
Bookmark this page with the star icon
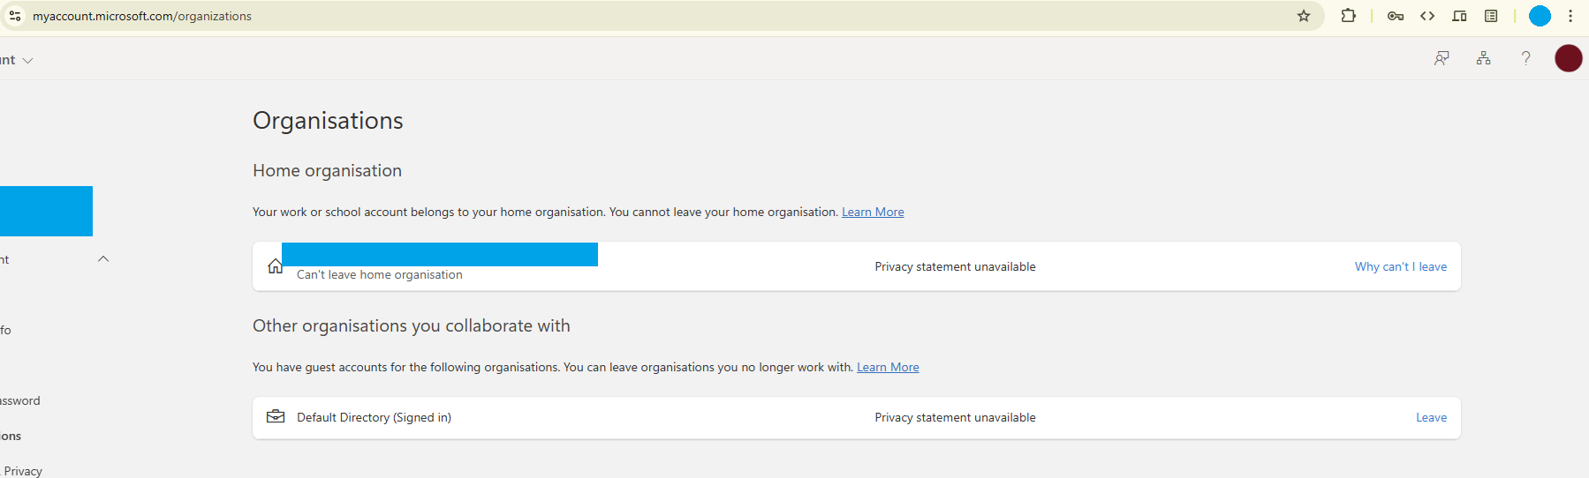1304,16
